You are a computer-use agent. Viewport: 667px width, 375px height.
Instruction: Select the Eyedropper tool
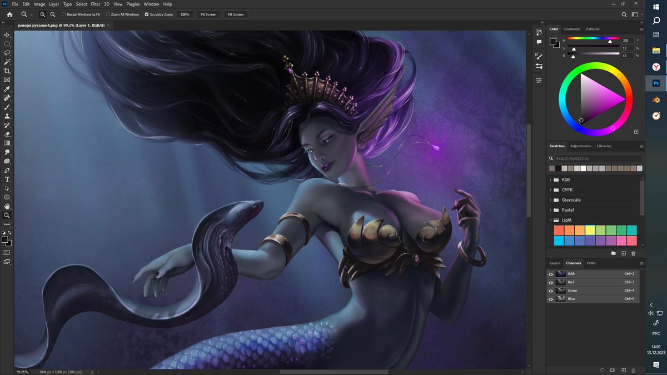coord(7,89)
